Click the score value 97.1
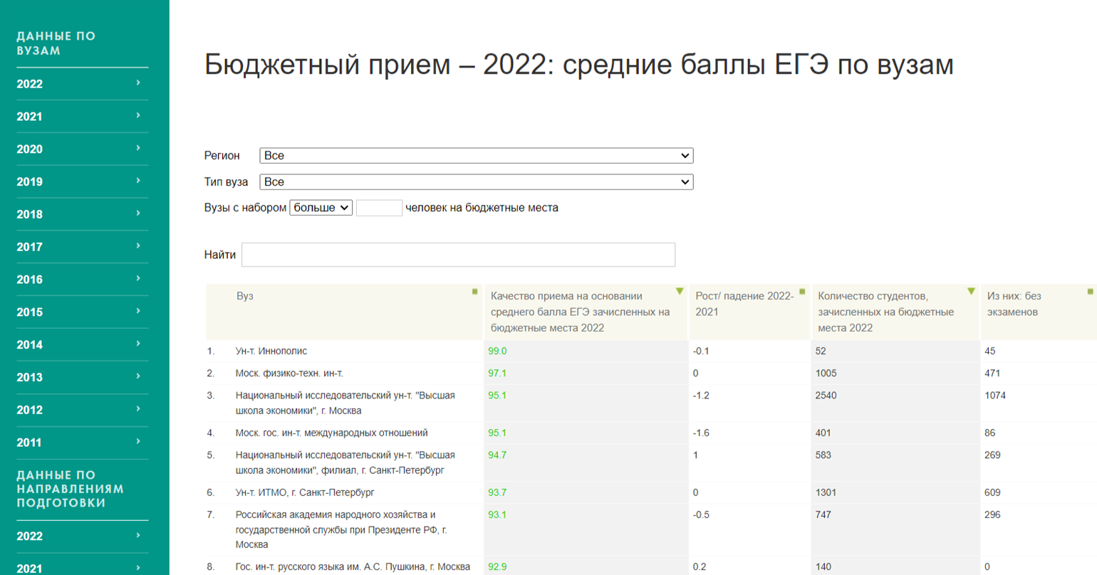The width and height of the screenshot is (1097, 575). point(497,374)
